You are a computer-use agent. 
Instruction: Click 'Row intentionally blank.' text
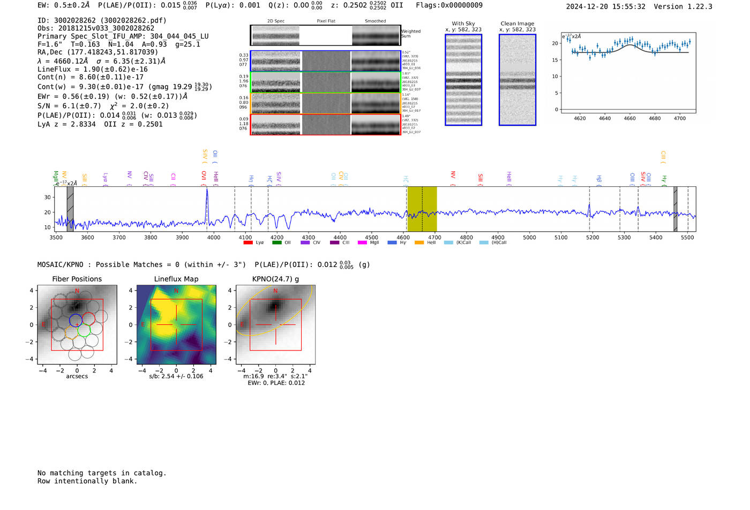[87, 481]
